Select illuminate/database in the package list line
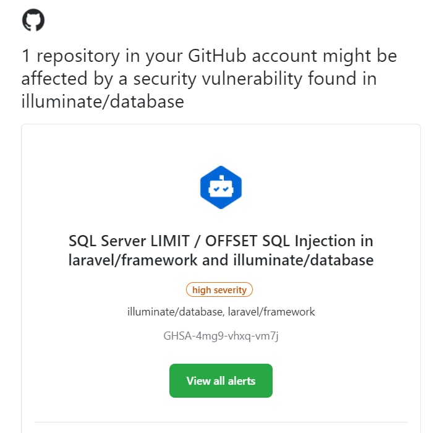Image resolution: width=442 pixels, height=433 pixels. pyautogui.click(x=175, y=312)
